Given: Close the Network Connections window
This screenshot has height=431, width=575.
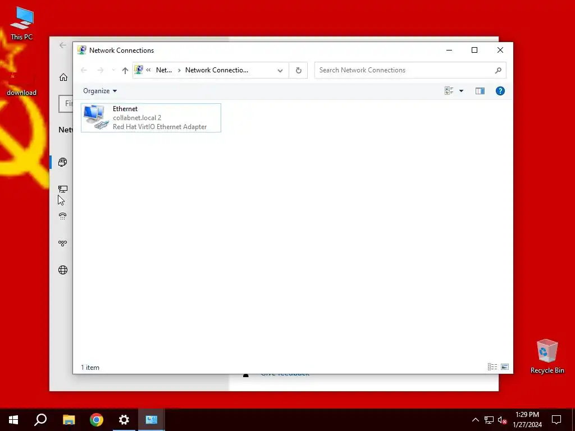Looking at the screenshot, I should 500,50.
